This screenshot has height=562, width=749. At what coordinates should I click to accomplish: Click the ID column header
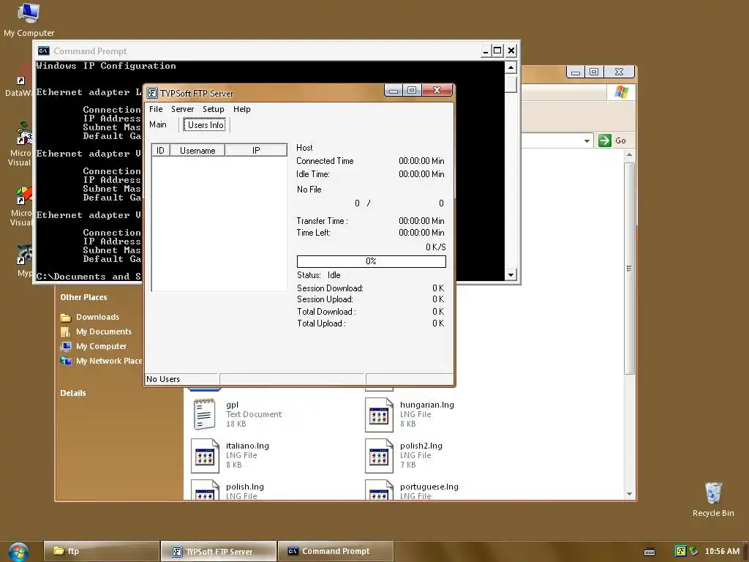click(160, 151)
